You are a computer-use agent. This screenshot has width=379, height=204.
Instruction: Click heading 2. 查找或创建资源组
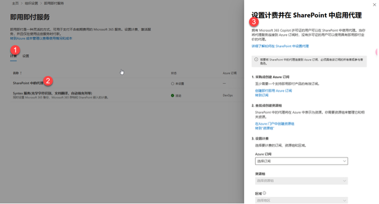(267, 106)
